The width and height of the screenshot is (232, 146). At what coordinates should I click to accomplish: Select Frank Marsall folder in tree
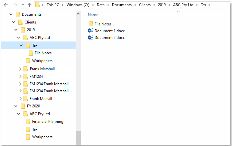pos(41,98)
